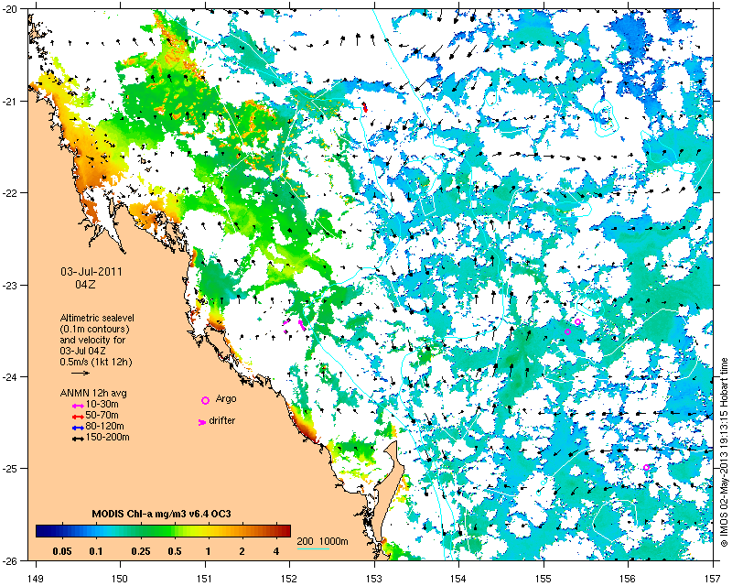Click the '152' longitude axis label
732x586 pixels.
pos(289,579)
